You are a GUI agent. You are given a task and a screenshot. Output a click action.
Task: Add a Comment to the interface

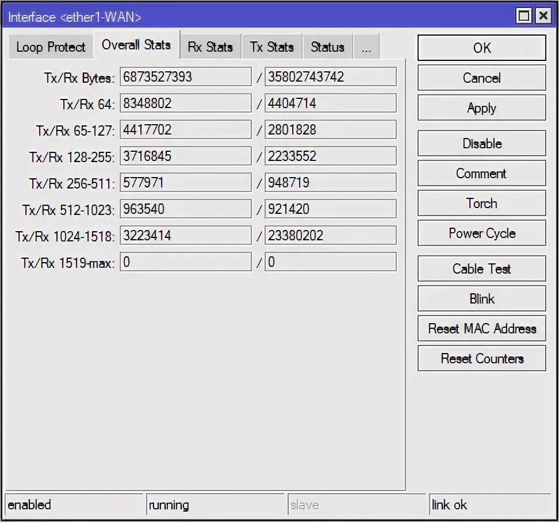(481, 173)
